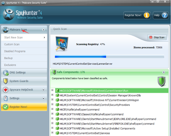Expand the KnownDlls registry entry
The image size is (171, 136).
click(x=52, y=95)
